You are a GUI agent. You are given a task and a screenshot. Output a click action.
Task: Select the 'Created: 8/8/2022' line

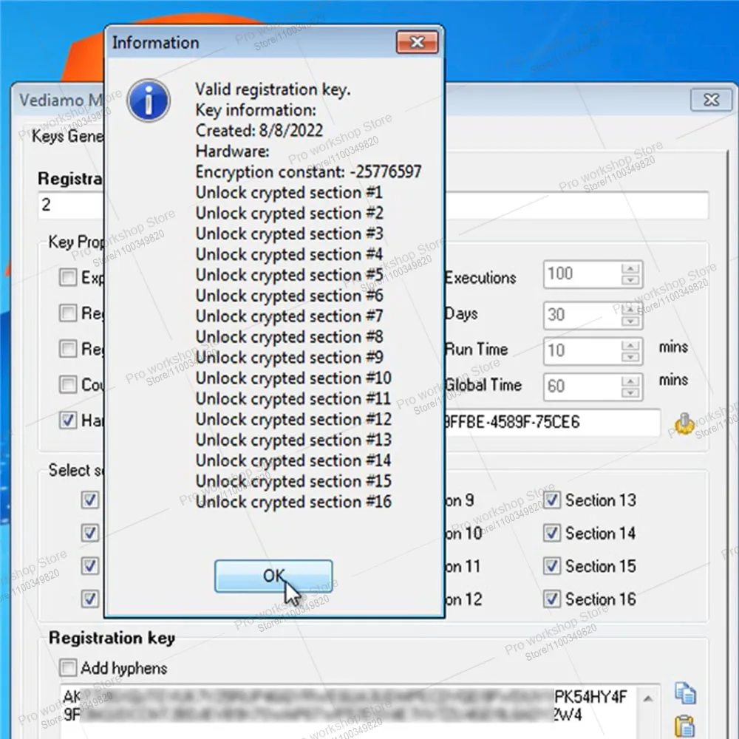point(259,130)
